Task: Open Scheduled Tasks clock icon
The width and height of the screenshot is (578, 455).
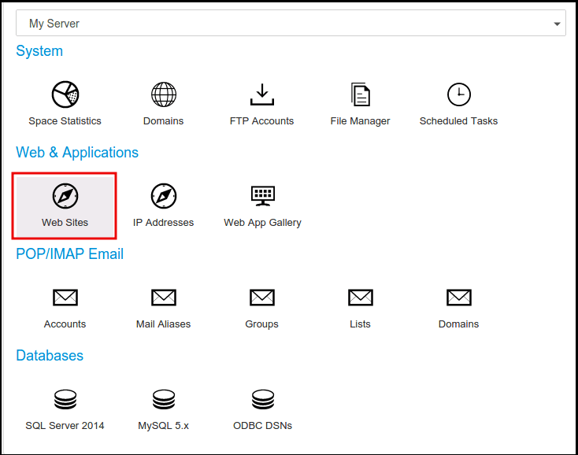Action: pyautogui.click(x=458, y=94)
